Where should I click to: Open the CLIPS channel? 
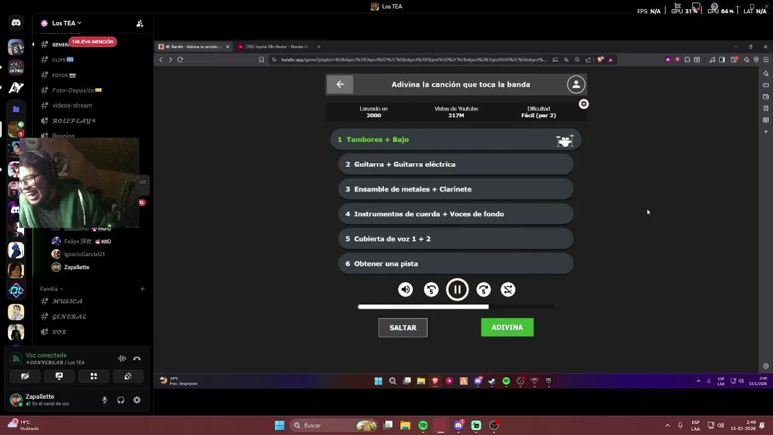(63, 60)
